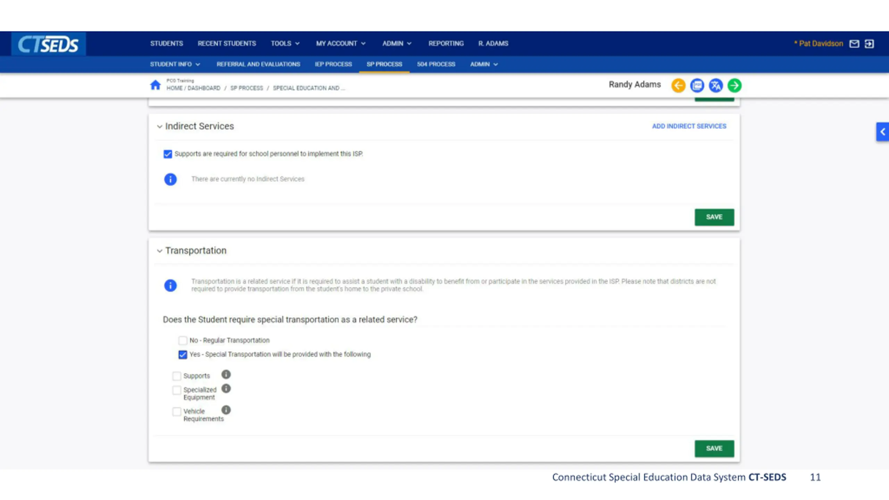Click info icon next to Vehicle Requirements

[226, 410]
